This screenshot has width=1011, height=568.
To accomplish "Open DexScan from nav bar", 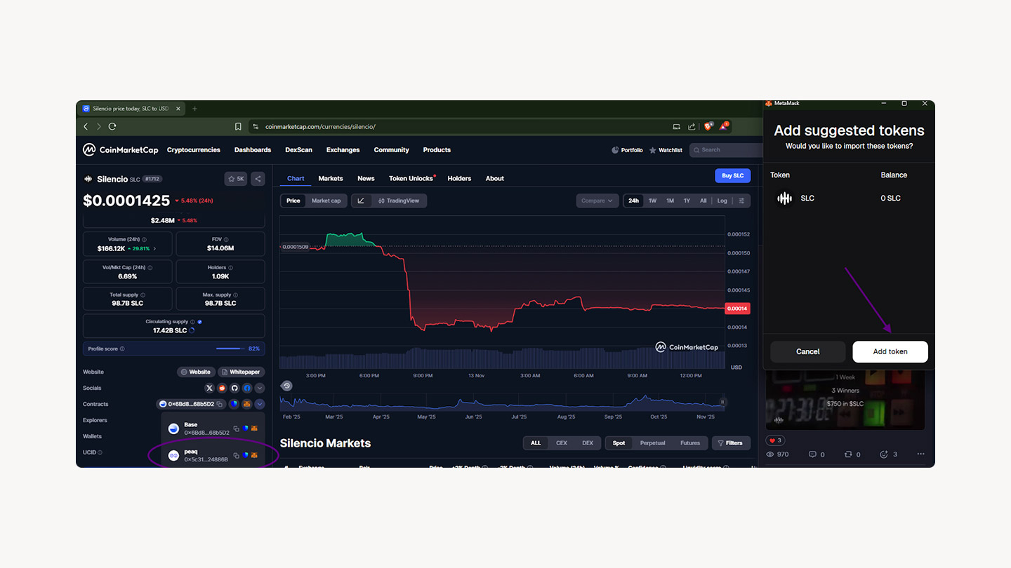I will (x=298, y=150).
